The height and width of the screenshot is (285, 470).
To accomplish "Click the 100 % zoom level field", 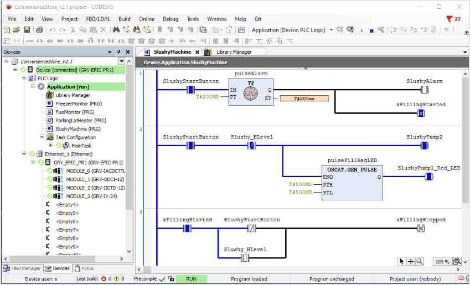I will tap(442, 261).
